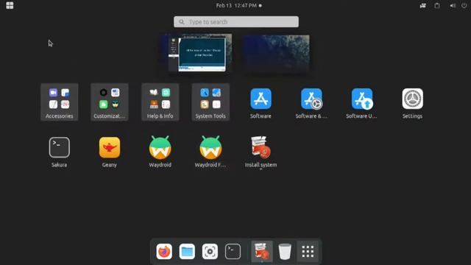This screenshot has height=265, width=471.
Task: Open the Settings app
Action: pyautogui.click(x=412, y=103)
